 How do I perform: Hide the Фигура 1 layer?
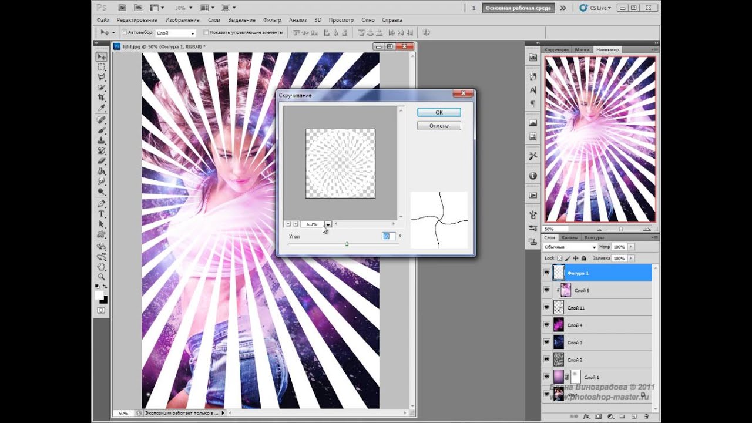(547, 273)
